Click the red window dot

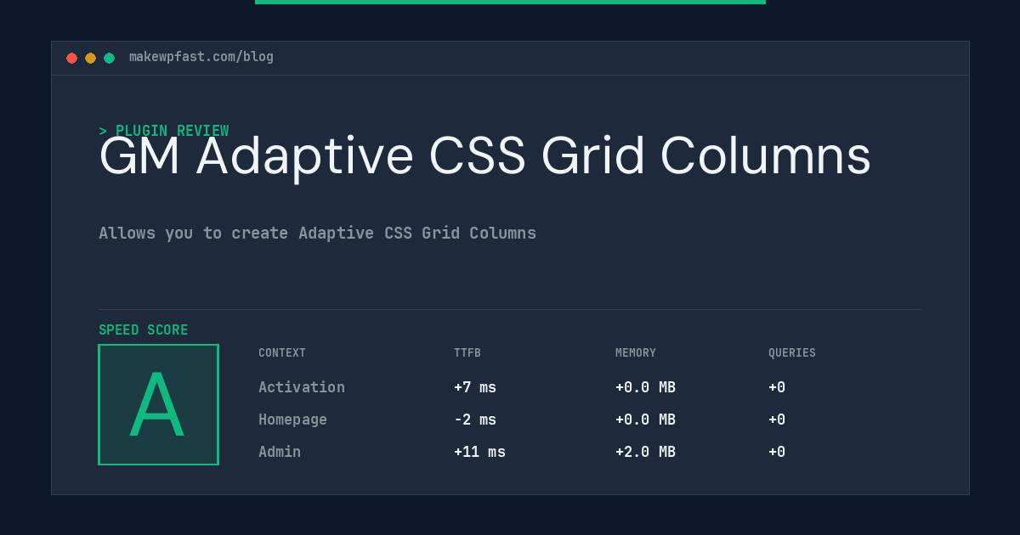[71, 58]
